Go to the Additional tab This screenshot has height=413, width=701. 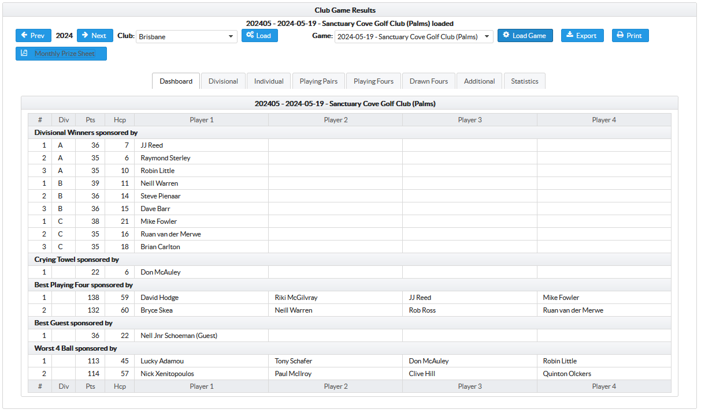479,81
